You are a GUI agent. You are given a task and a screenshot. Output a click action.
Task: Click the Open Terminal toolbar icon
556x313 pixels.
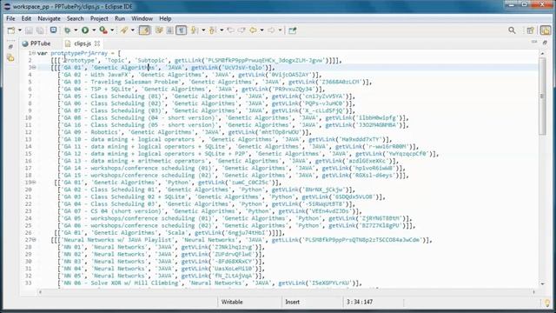[x=53, y=30]
